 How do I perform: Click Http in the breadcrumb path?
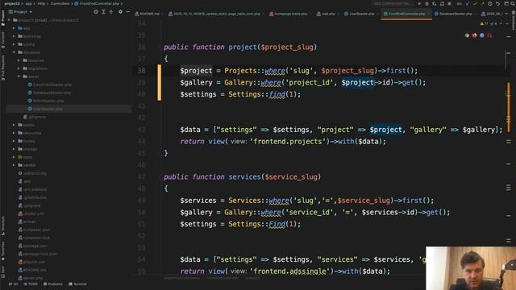coord(41,3)
